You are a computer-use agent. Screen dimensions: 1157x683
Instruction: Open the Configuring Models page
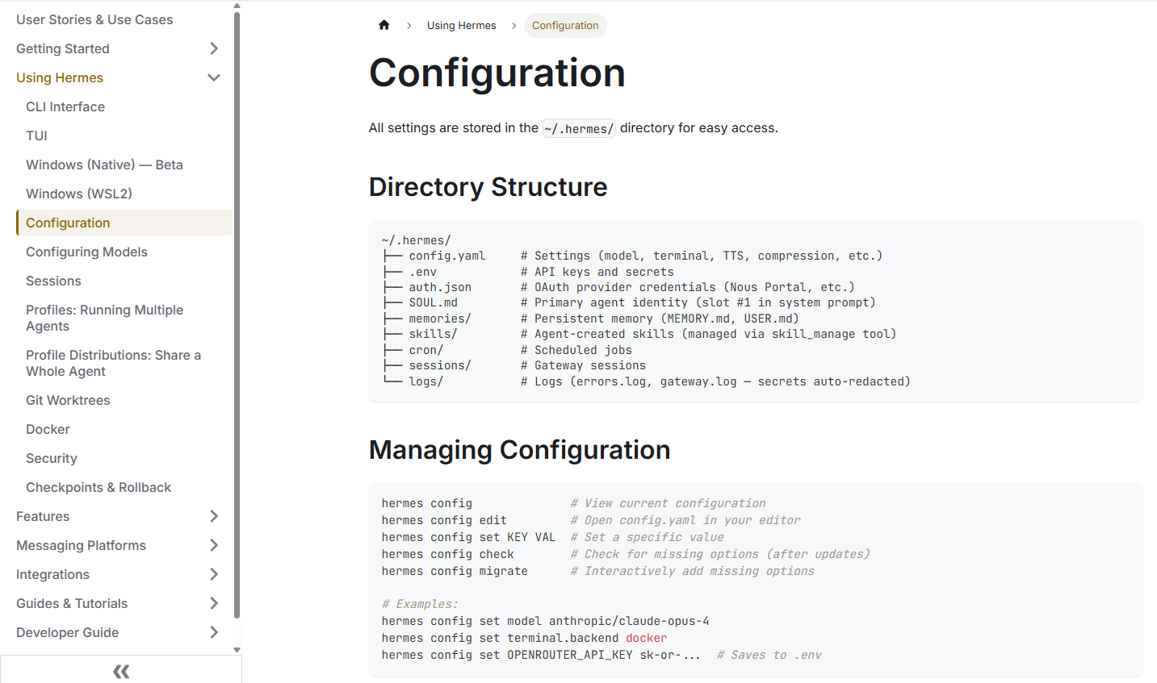(86, 252)
